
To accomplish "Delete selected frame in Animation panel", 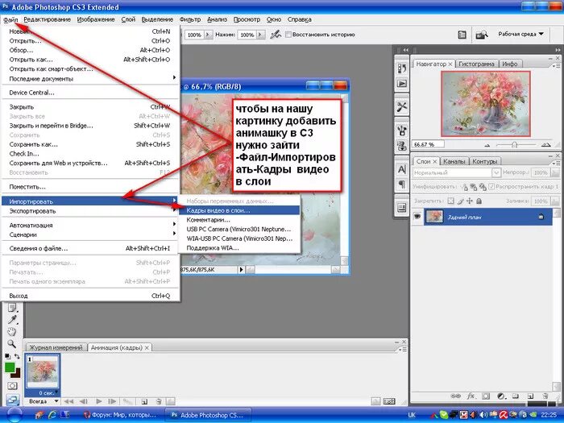I will pos(159,401).
